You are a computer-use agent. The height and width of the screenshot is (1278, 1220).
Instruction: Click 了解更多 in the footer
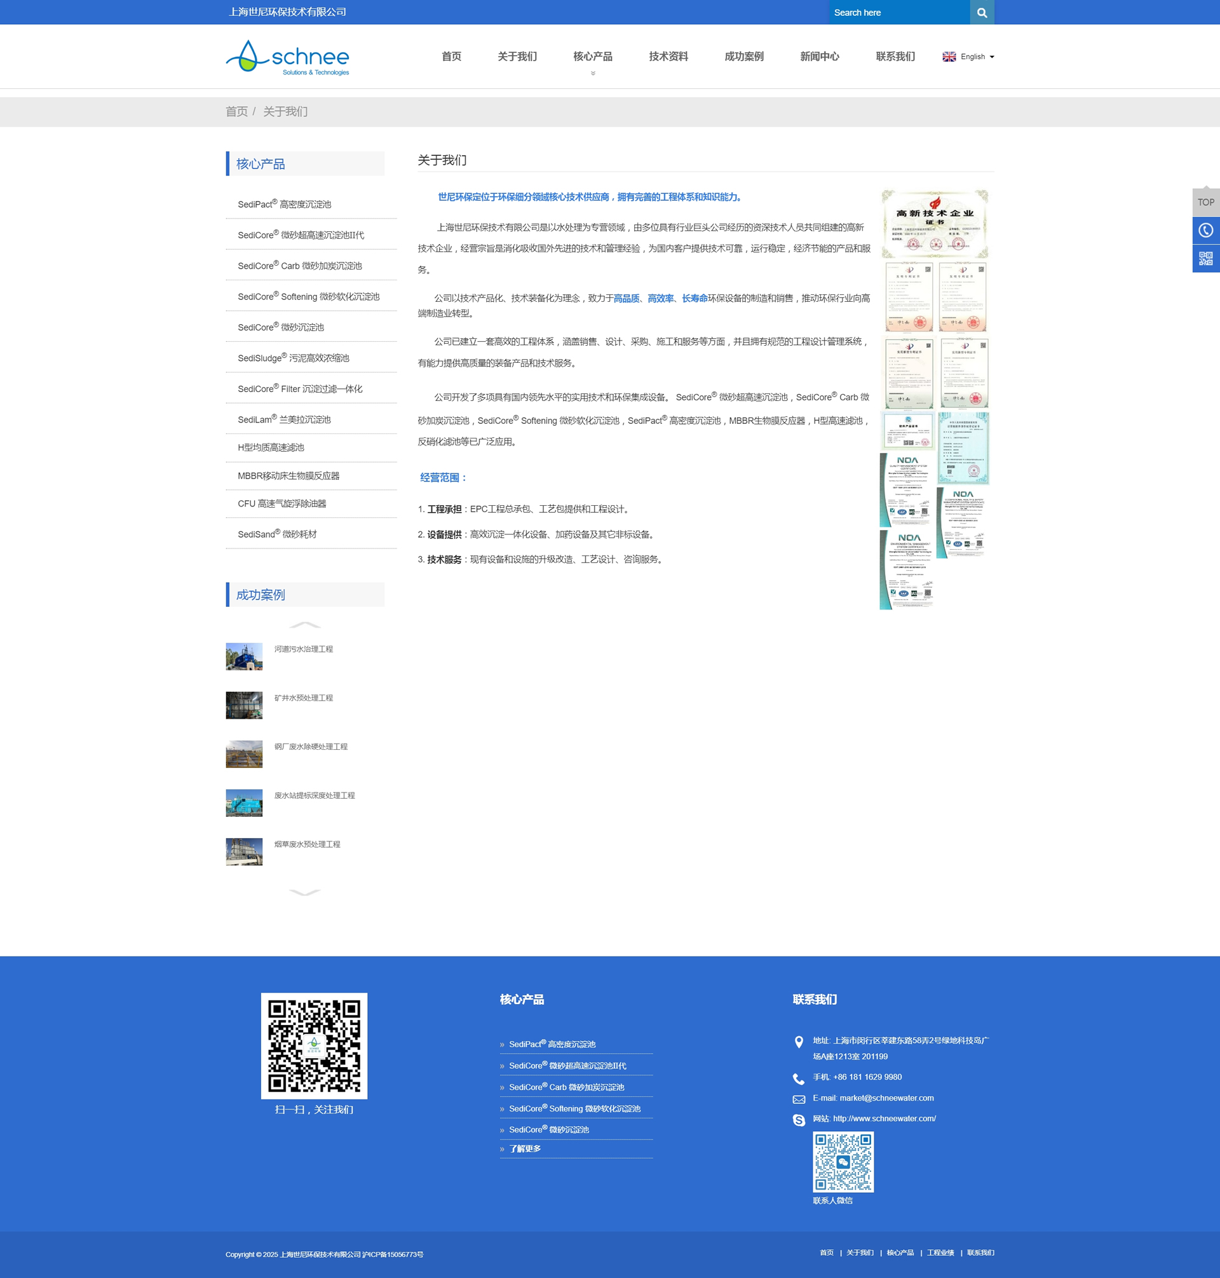[x=525, y=1148]
